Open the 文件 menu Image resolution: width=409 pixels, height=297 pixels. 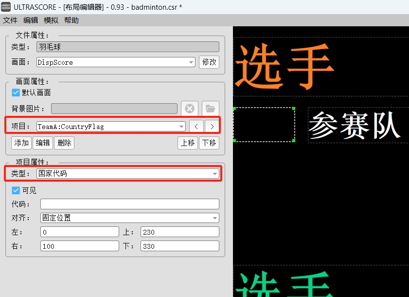[x=10, y=20]
